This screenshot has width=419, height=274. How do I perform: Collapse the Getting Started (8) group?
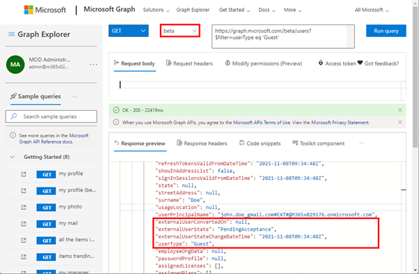[x=13, y=157]
